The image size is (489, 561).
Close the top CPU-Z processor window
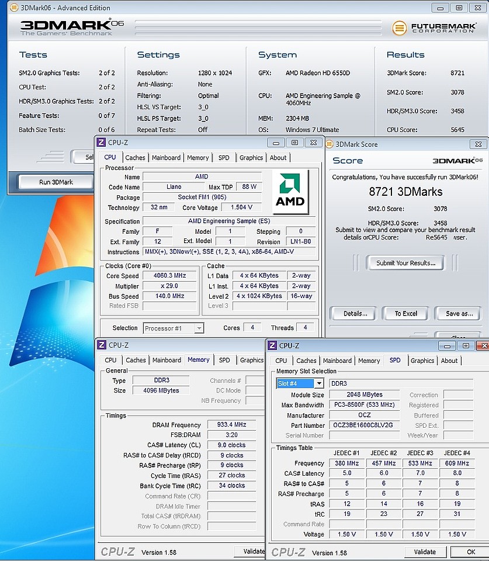coord(313,143)
